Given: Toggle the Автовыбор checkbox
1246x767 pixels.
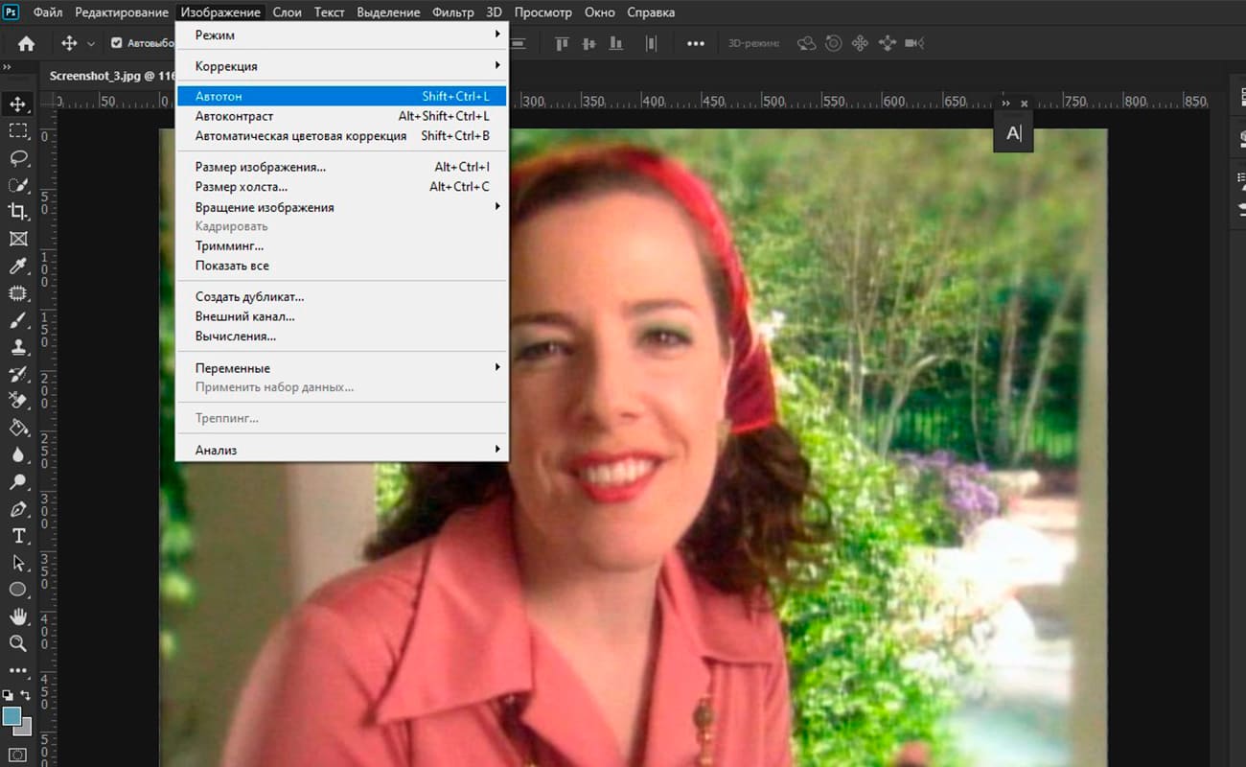Looking at the screenshot, I should (x=117, y=43).
